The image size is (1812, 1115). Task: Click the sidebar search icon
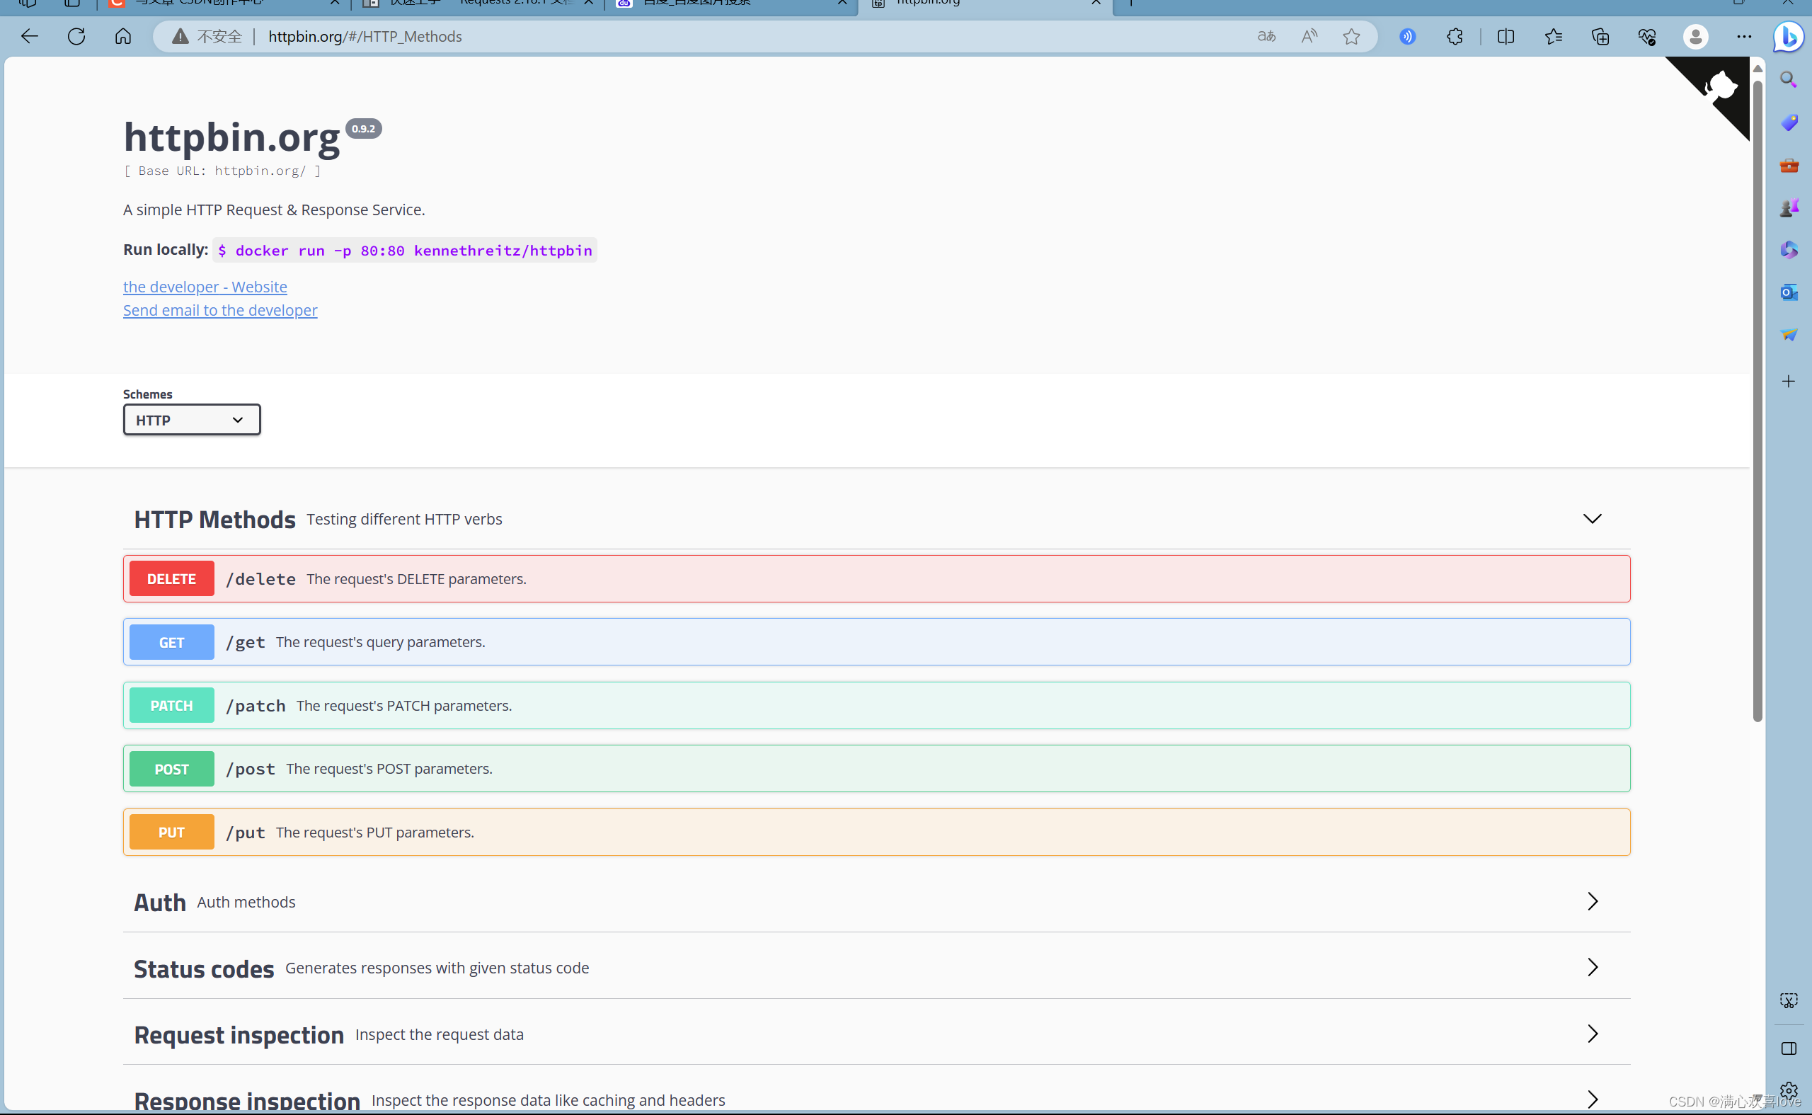pyautogui.click(x=1789, y=79)
